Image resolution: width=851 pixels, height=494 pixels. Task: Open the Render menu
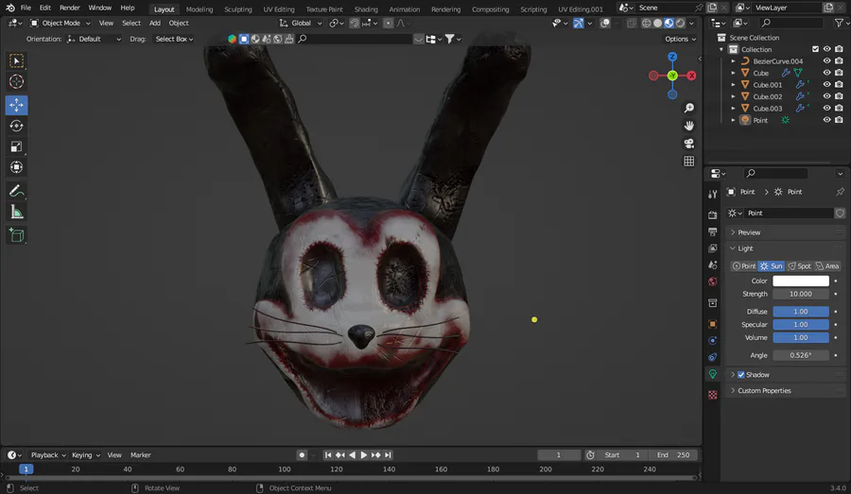69,9
